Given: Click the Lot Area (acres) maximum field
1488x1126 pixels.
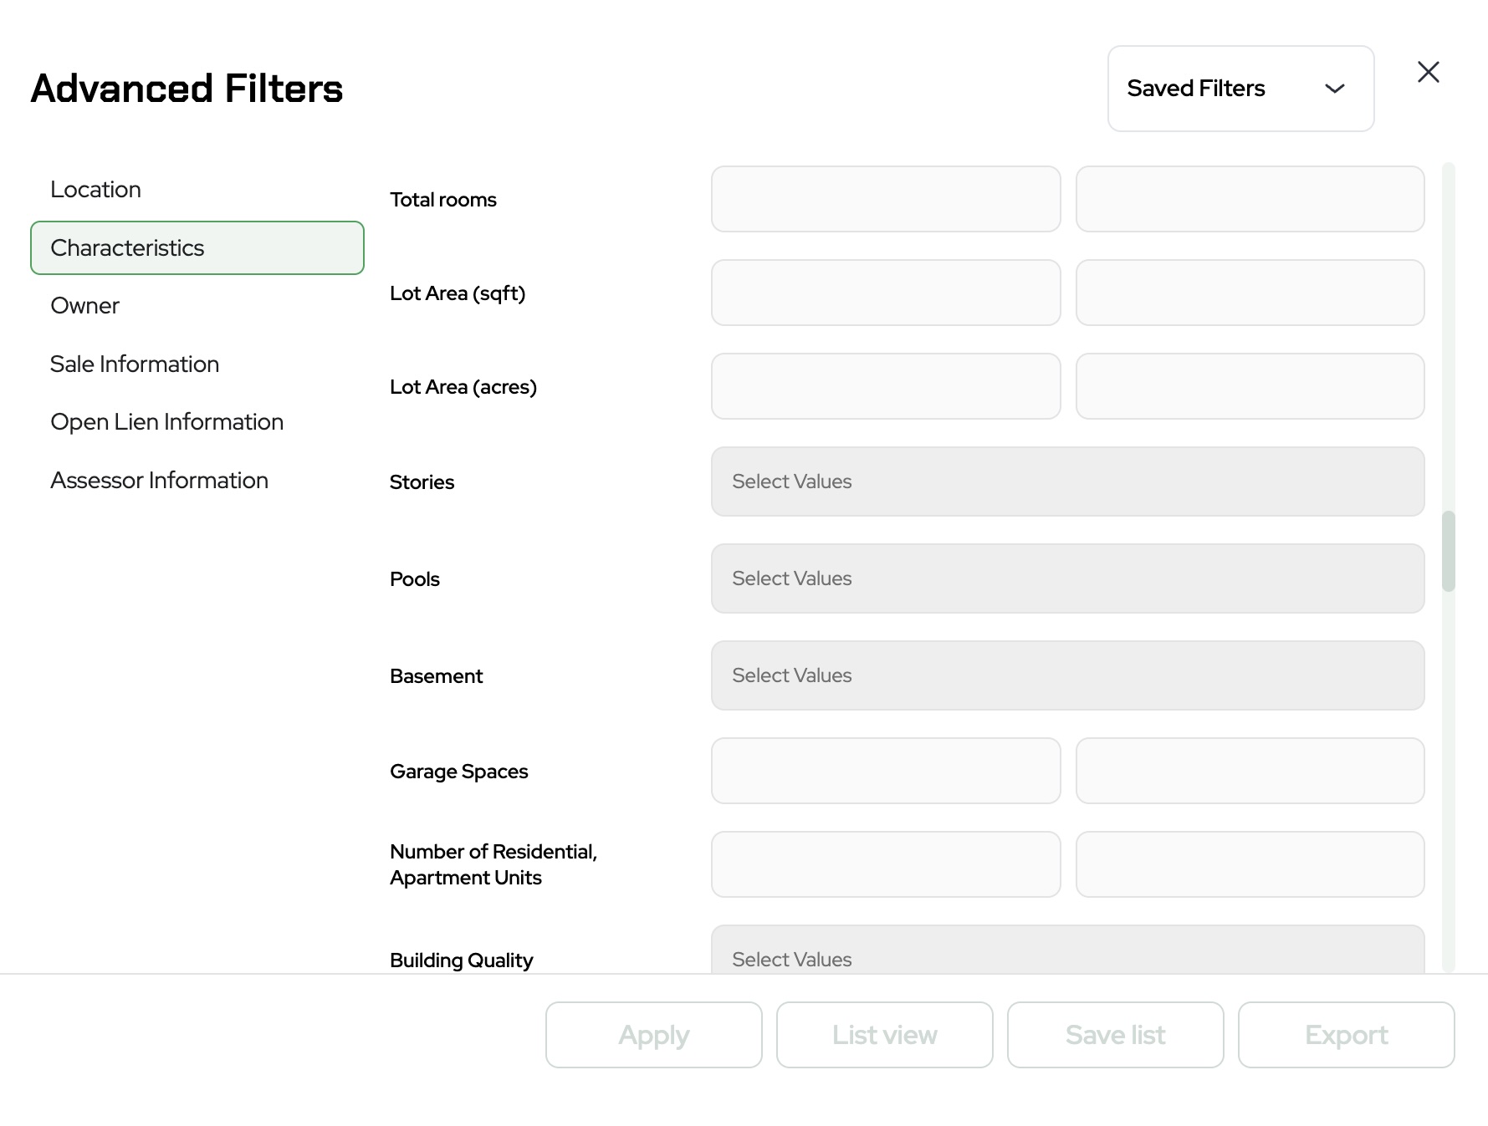Looking at the screenshot, I should 1250,386.
